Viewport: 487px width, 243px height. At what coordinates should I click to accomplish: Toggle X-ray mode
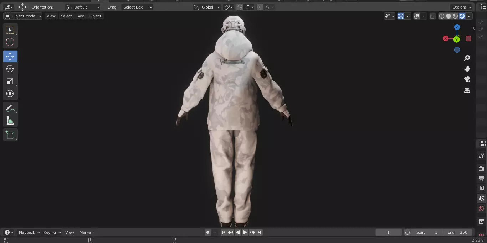click(x=432, y=16)
